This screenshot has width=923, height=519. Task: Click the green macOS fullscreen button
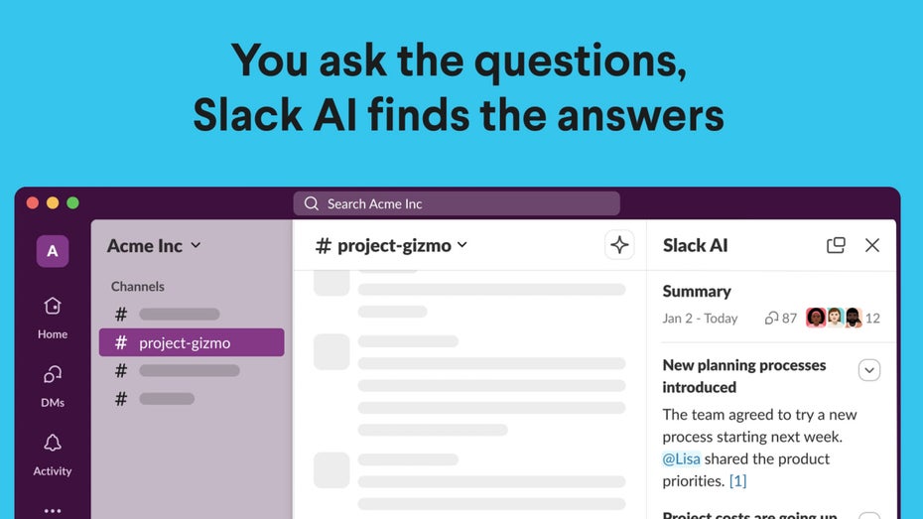point(72,202)
